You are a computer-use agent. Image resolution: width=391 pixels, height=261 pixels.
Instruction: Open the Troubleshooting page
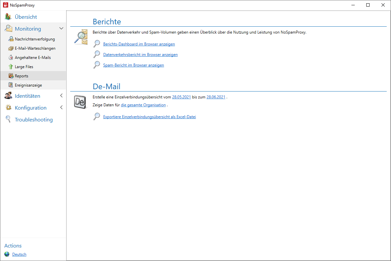34,120
